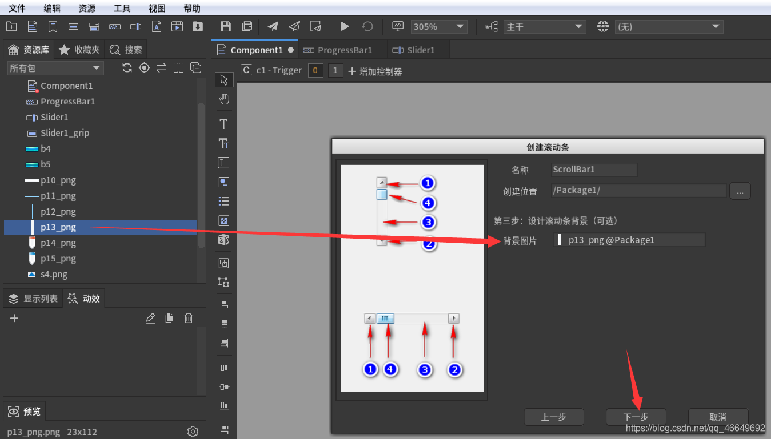The image size is (771, 439).
Task: Click the screen adaptation test icon
Action: (398, 27)
